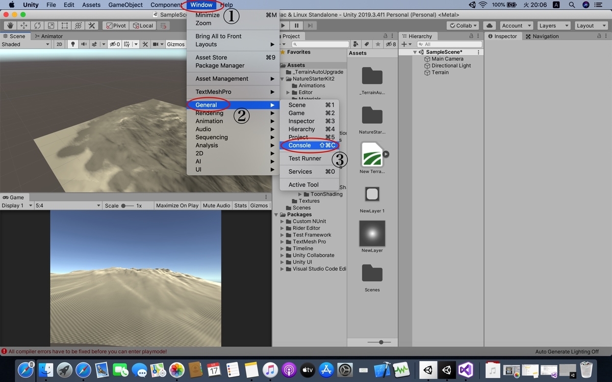This screenshot has height=382, width=612.
Task: Toggle 2D Scene view mode
Action: pos(59,44)
